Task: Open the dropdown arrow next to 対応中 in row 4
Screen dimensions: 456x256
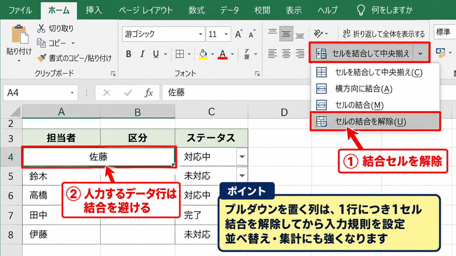Action: [242, 157]
